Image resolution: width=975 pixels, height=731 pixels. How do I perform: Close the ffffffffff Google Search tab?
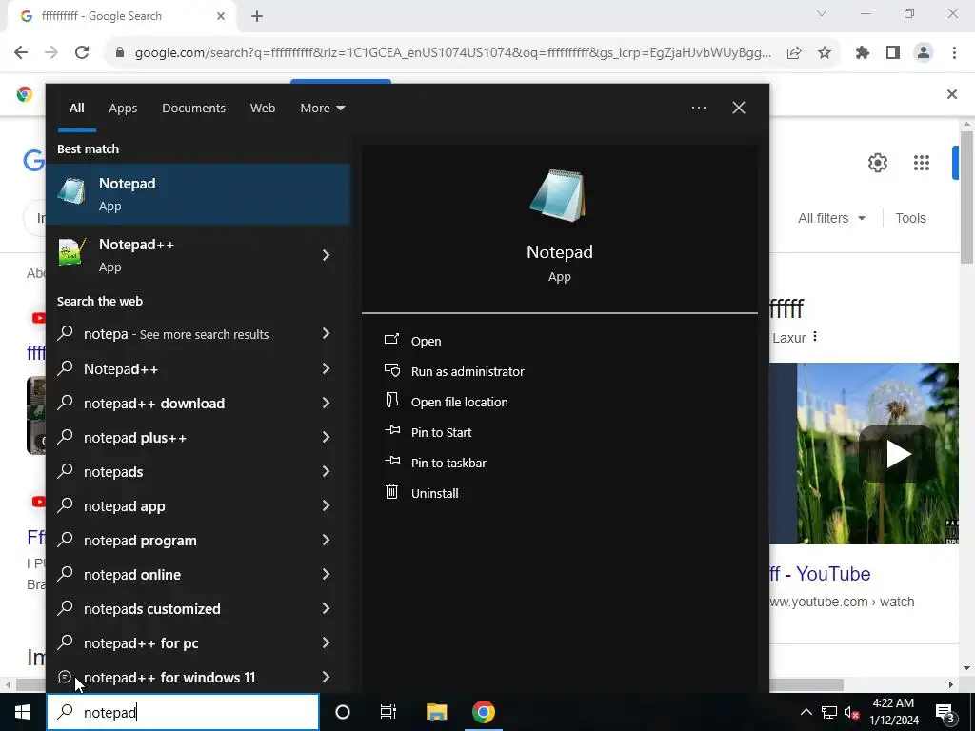point(221,16)
